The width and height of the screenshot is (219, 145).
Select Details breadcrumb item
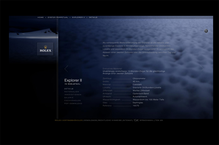pos(93,17)
